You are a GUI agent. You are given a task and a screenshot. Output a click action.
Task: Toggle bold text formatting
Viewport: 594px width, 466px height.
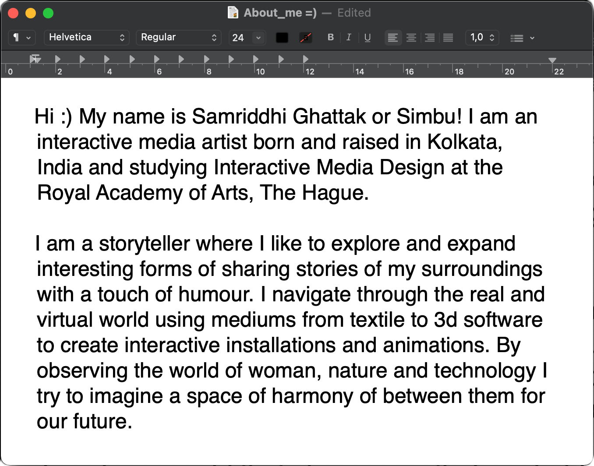pos(331,38)
